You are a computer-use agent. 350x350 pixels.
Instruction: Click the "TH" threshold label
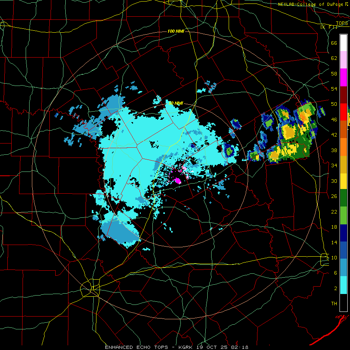[x=334, y=304]
